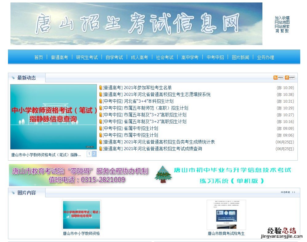This screenshot has width=307, height=242.
Task: Click the 唐山招生考试信息网 header banner
Action: [x=136, y=24]
